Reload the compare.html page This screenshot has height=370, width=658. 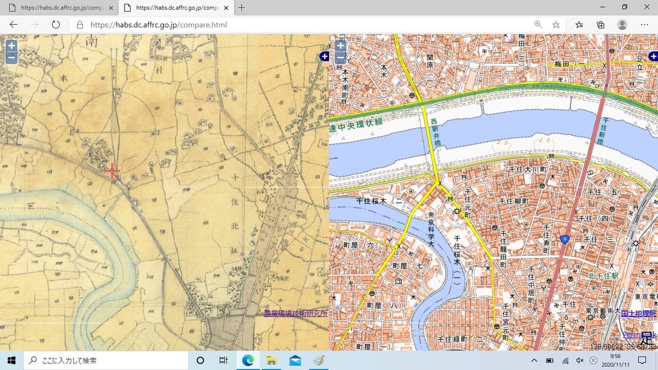click(55, 25)
